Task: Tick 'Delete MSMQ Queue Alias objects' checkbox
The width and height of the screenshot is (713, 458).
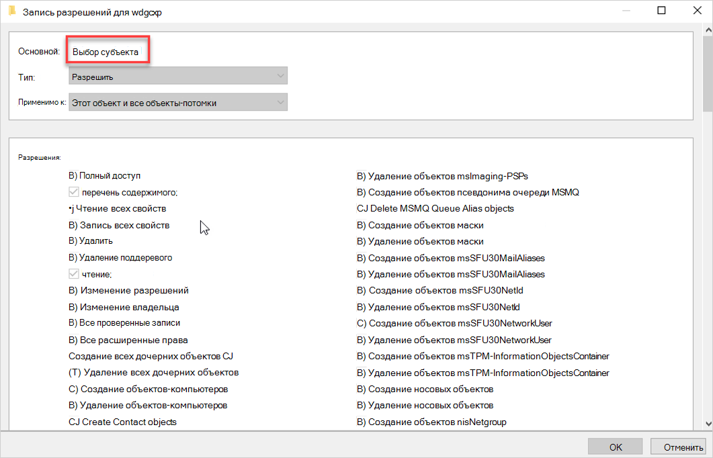Action: click(362, 209)
